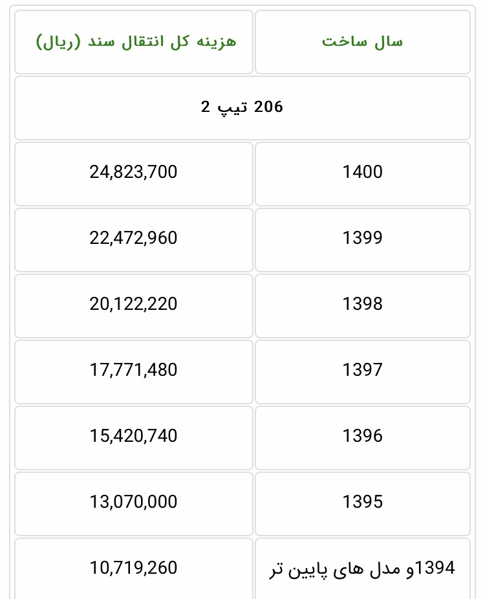Click the 'سال ساخت' column header

(362, 42)
